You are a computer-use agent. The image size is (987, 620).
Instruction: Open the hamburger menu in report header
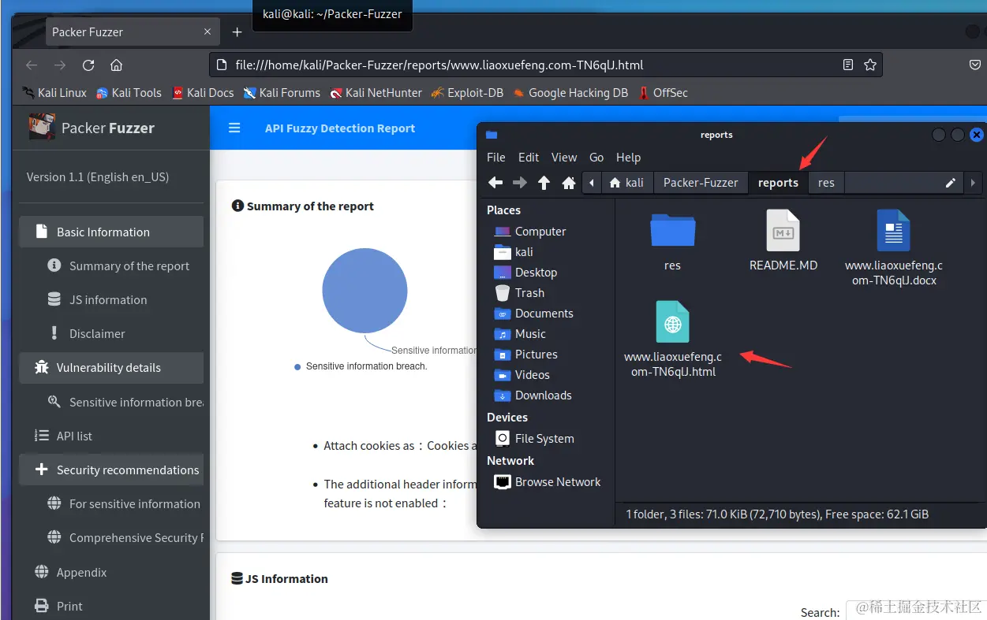pyautogui.click(x=234, y=128)
